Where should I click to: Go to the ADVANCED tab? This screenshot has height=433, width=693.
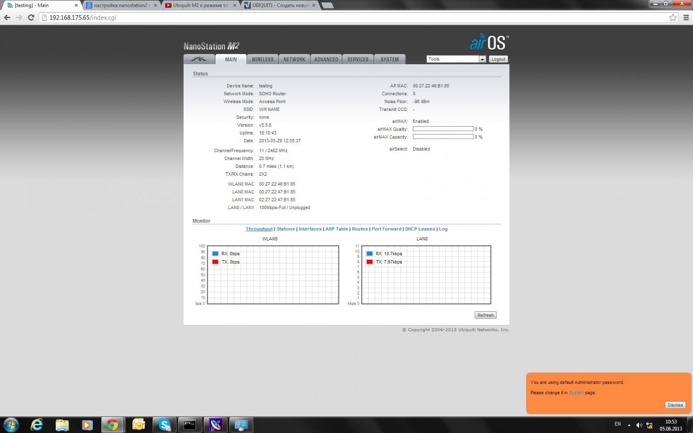tap(326, 59)
